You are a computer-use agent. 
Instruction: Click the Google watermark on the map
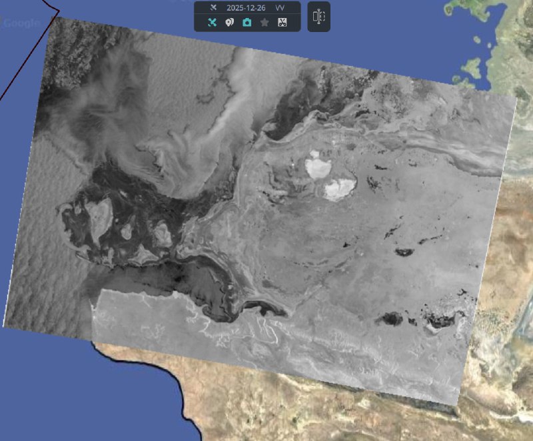(21, 23)
